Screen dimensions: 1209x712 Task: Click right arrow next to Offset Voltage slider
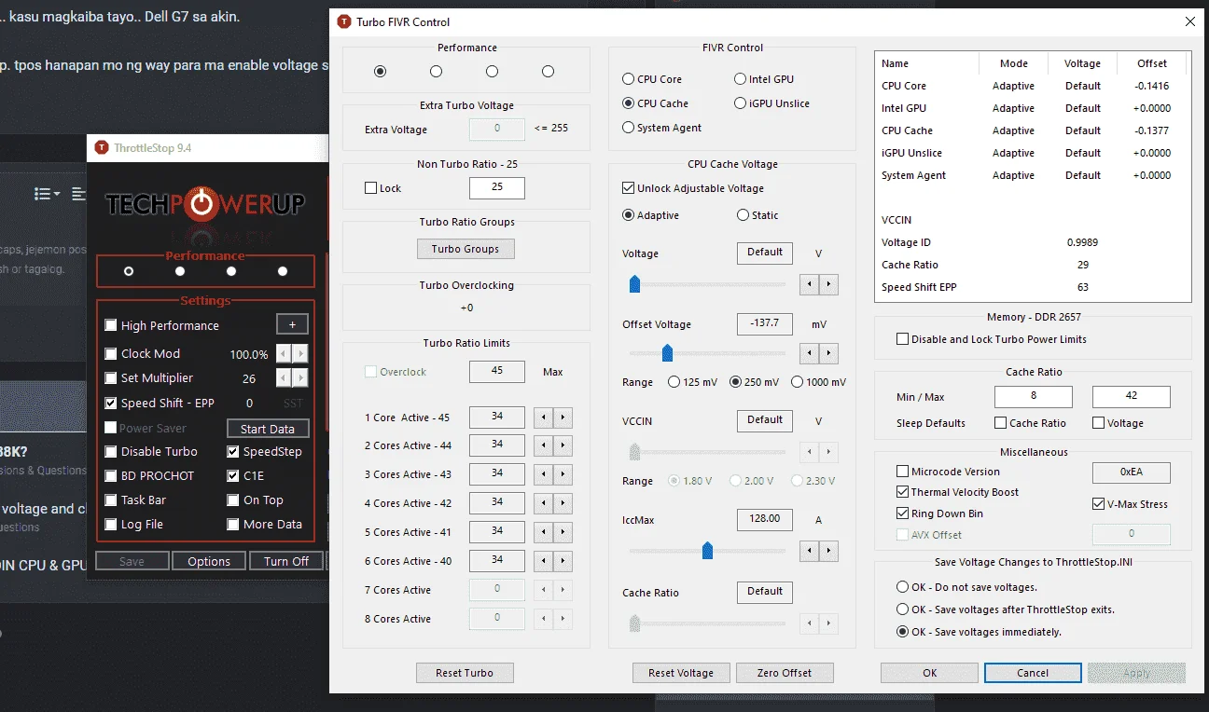pos(828,353)
